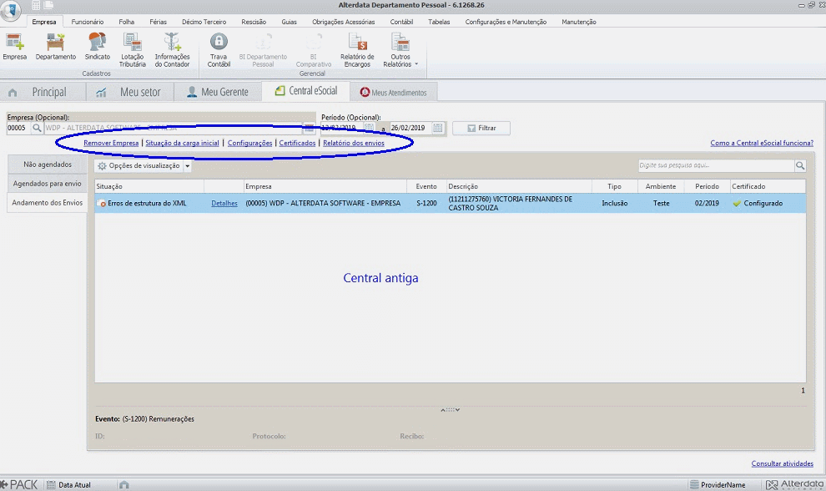Open the Férias ribbon tab

tap(158, 22)
